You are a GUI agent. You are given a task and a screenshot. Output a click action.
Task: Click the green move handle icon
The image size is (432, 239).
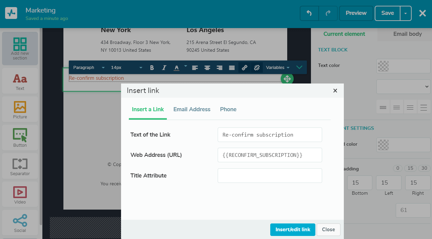coord(287,79)
